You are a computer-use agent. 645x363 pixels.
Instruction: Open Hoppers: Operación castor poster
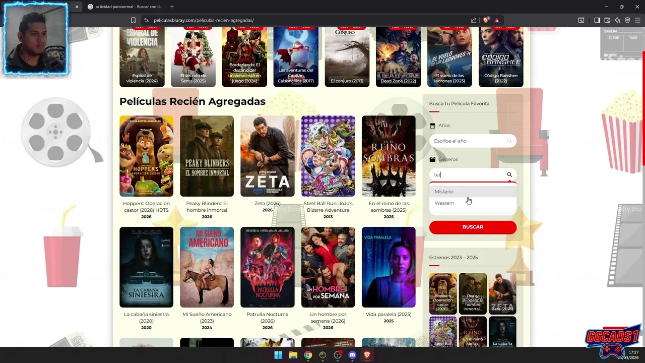[x=146, y=156]
